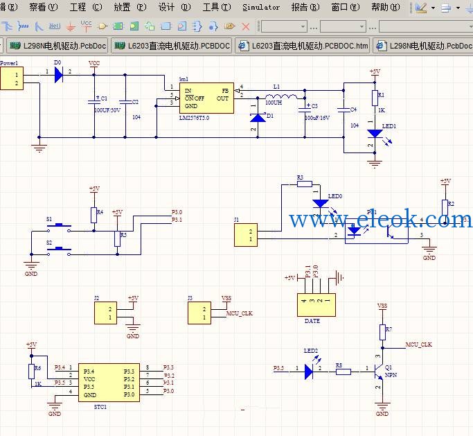Open the 设计 (D) menu
473x436 pixels.
pyautogui.click(x=175, y=7)
